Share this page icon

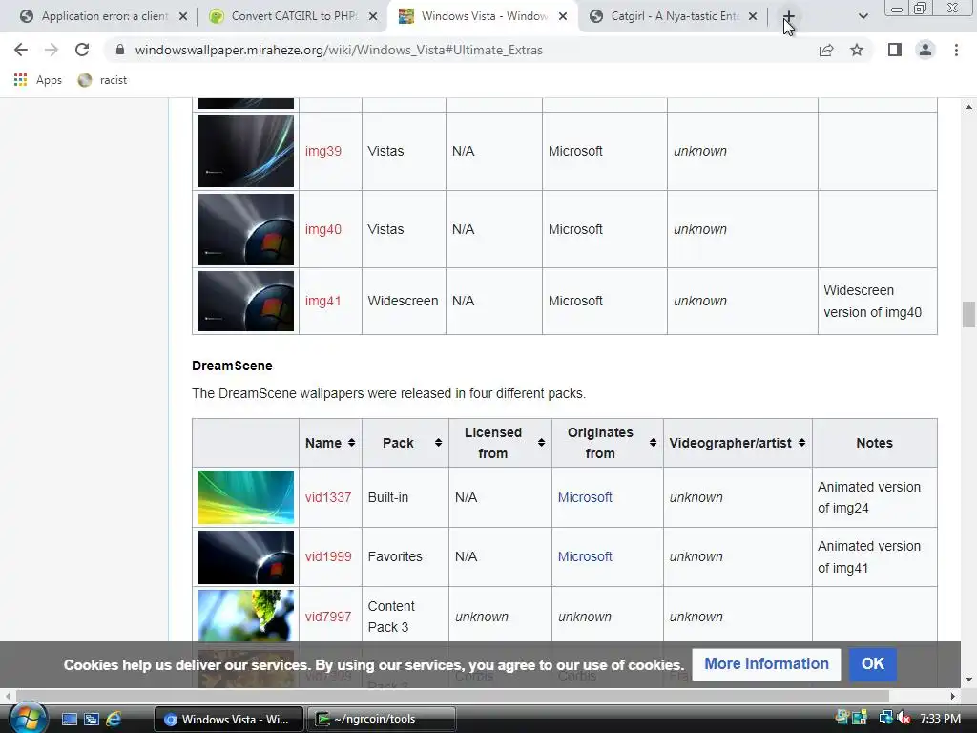pyautogui.click(x=826, y=50)
